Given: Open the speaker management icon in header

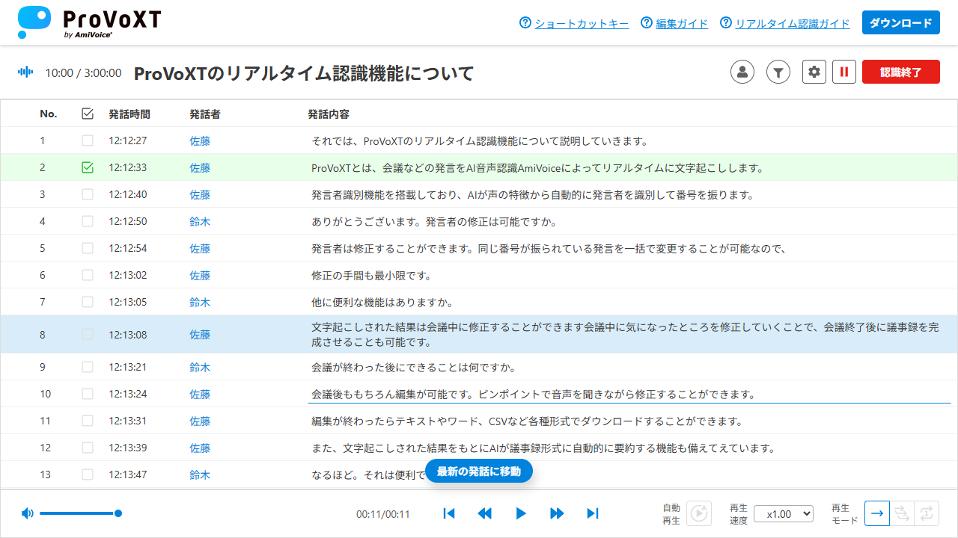Looking at the screenshot, I should (742, 72).
